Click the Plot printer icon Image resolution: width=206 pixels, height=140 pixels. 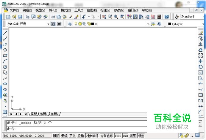pos(27,17)
